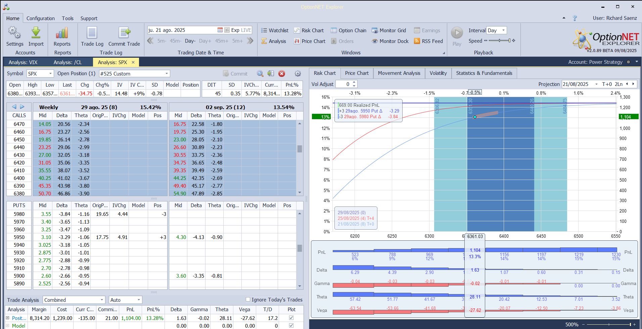Screen dimensions: 642x329
Task: Expand the Position analysis row
Action: point(8,318)
